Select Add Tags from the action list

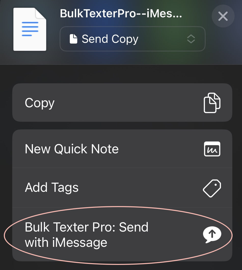click(122, 187)
